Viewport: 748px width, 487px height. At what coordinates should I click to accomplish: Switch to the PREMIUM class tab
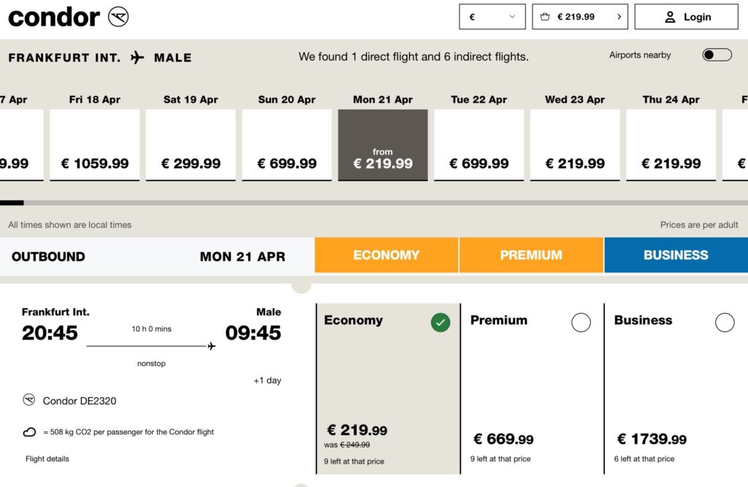(x=531, y=256)
